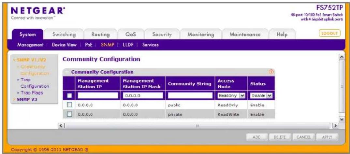Open the Access Mode ReadOnly dropdown
Screen dimensions: 350x154
(231, 96)
